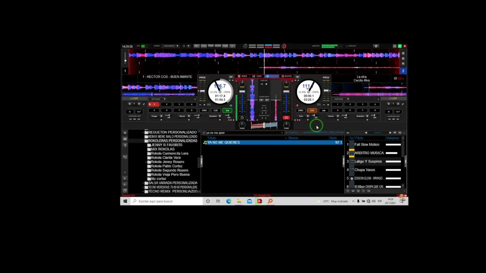Screen dimensions: 486x273
Task: Move the crossfader
Action: click(x=264, y=125)
